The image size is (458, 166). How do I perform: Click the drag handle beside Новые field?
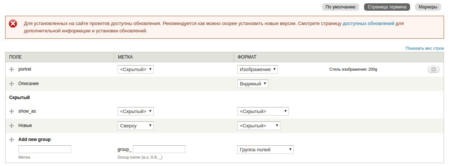coord(11,126)
